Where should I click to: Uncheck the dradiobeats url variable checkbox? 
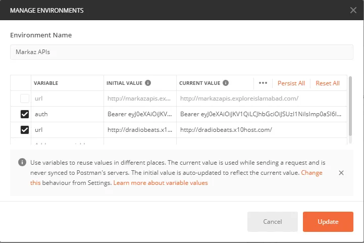click(25, 130)
